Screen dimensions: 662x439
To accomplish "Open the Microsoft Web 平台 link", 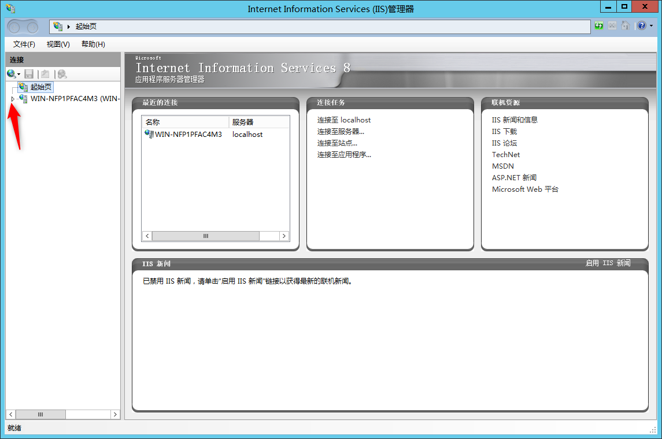I will [525, 189].
